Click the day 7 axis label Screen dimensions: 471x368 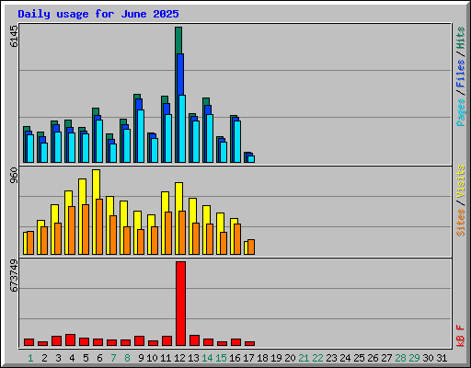pos(113,358)
